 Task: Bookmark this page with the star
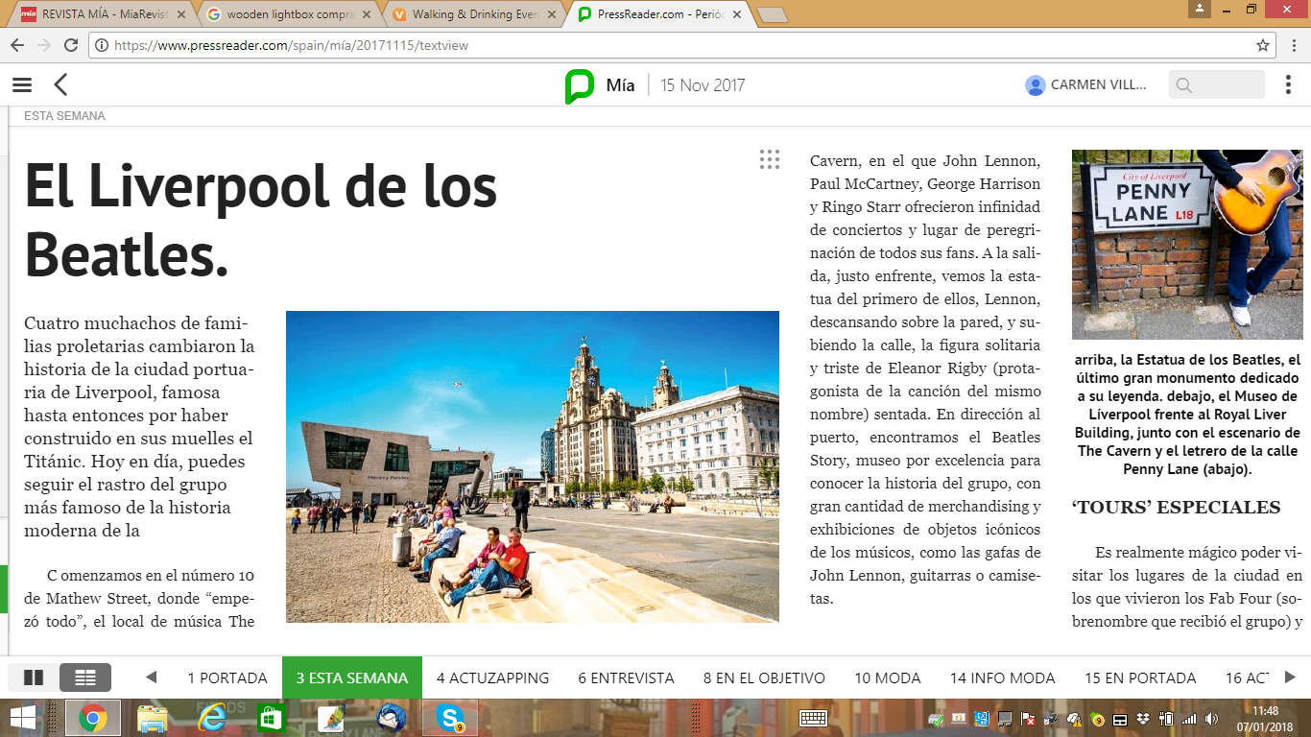click(x=1263, y=45)
